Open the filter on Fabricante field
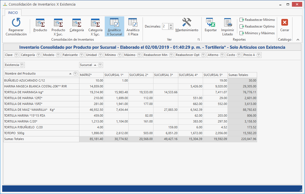The height and width of the screenshot is (194, 305). tap(81, 55)
